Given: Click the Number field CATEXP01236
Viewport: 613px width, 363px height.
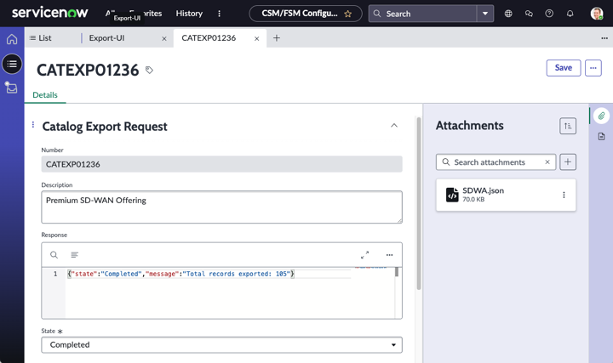Looking at the screenshot, I should coord(221,164).
